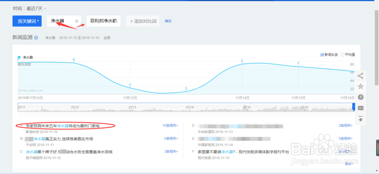The image size is (379, 174).
Task: Click the help icon beside 新闻监测
Action: (x=36, y=38)
